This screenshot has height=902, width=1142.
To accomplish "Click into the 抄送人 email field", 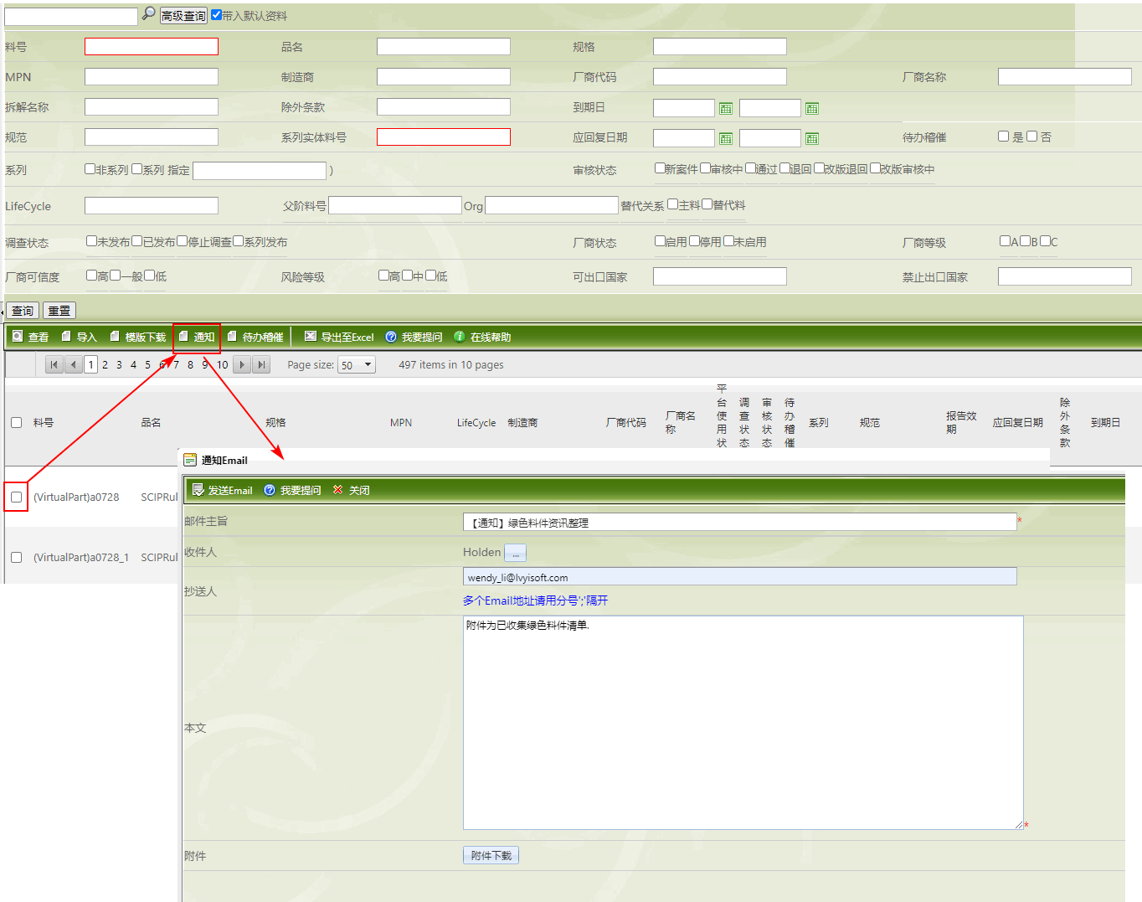I will pyautogui.click(x=739, y=576).
